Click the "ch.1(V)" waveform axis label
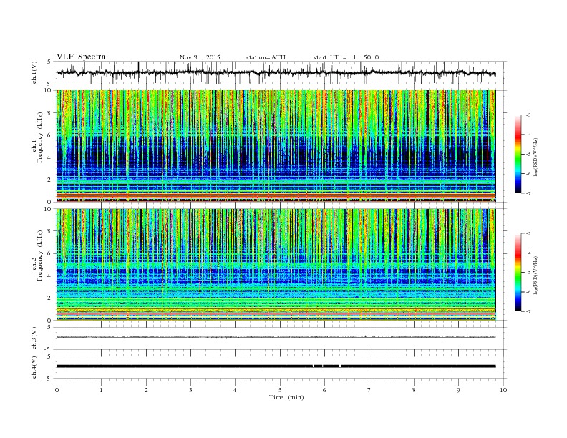The image size is (567, 438). coord(34,72)
